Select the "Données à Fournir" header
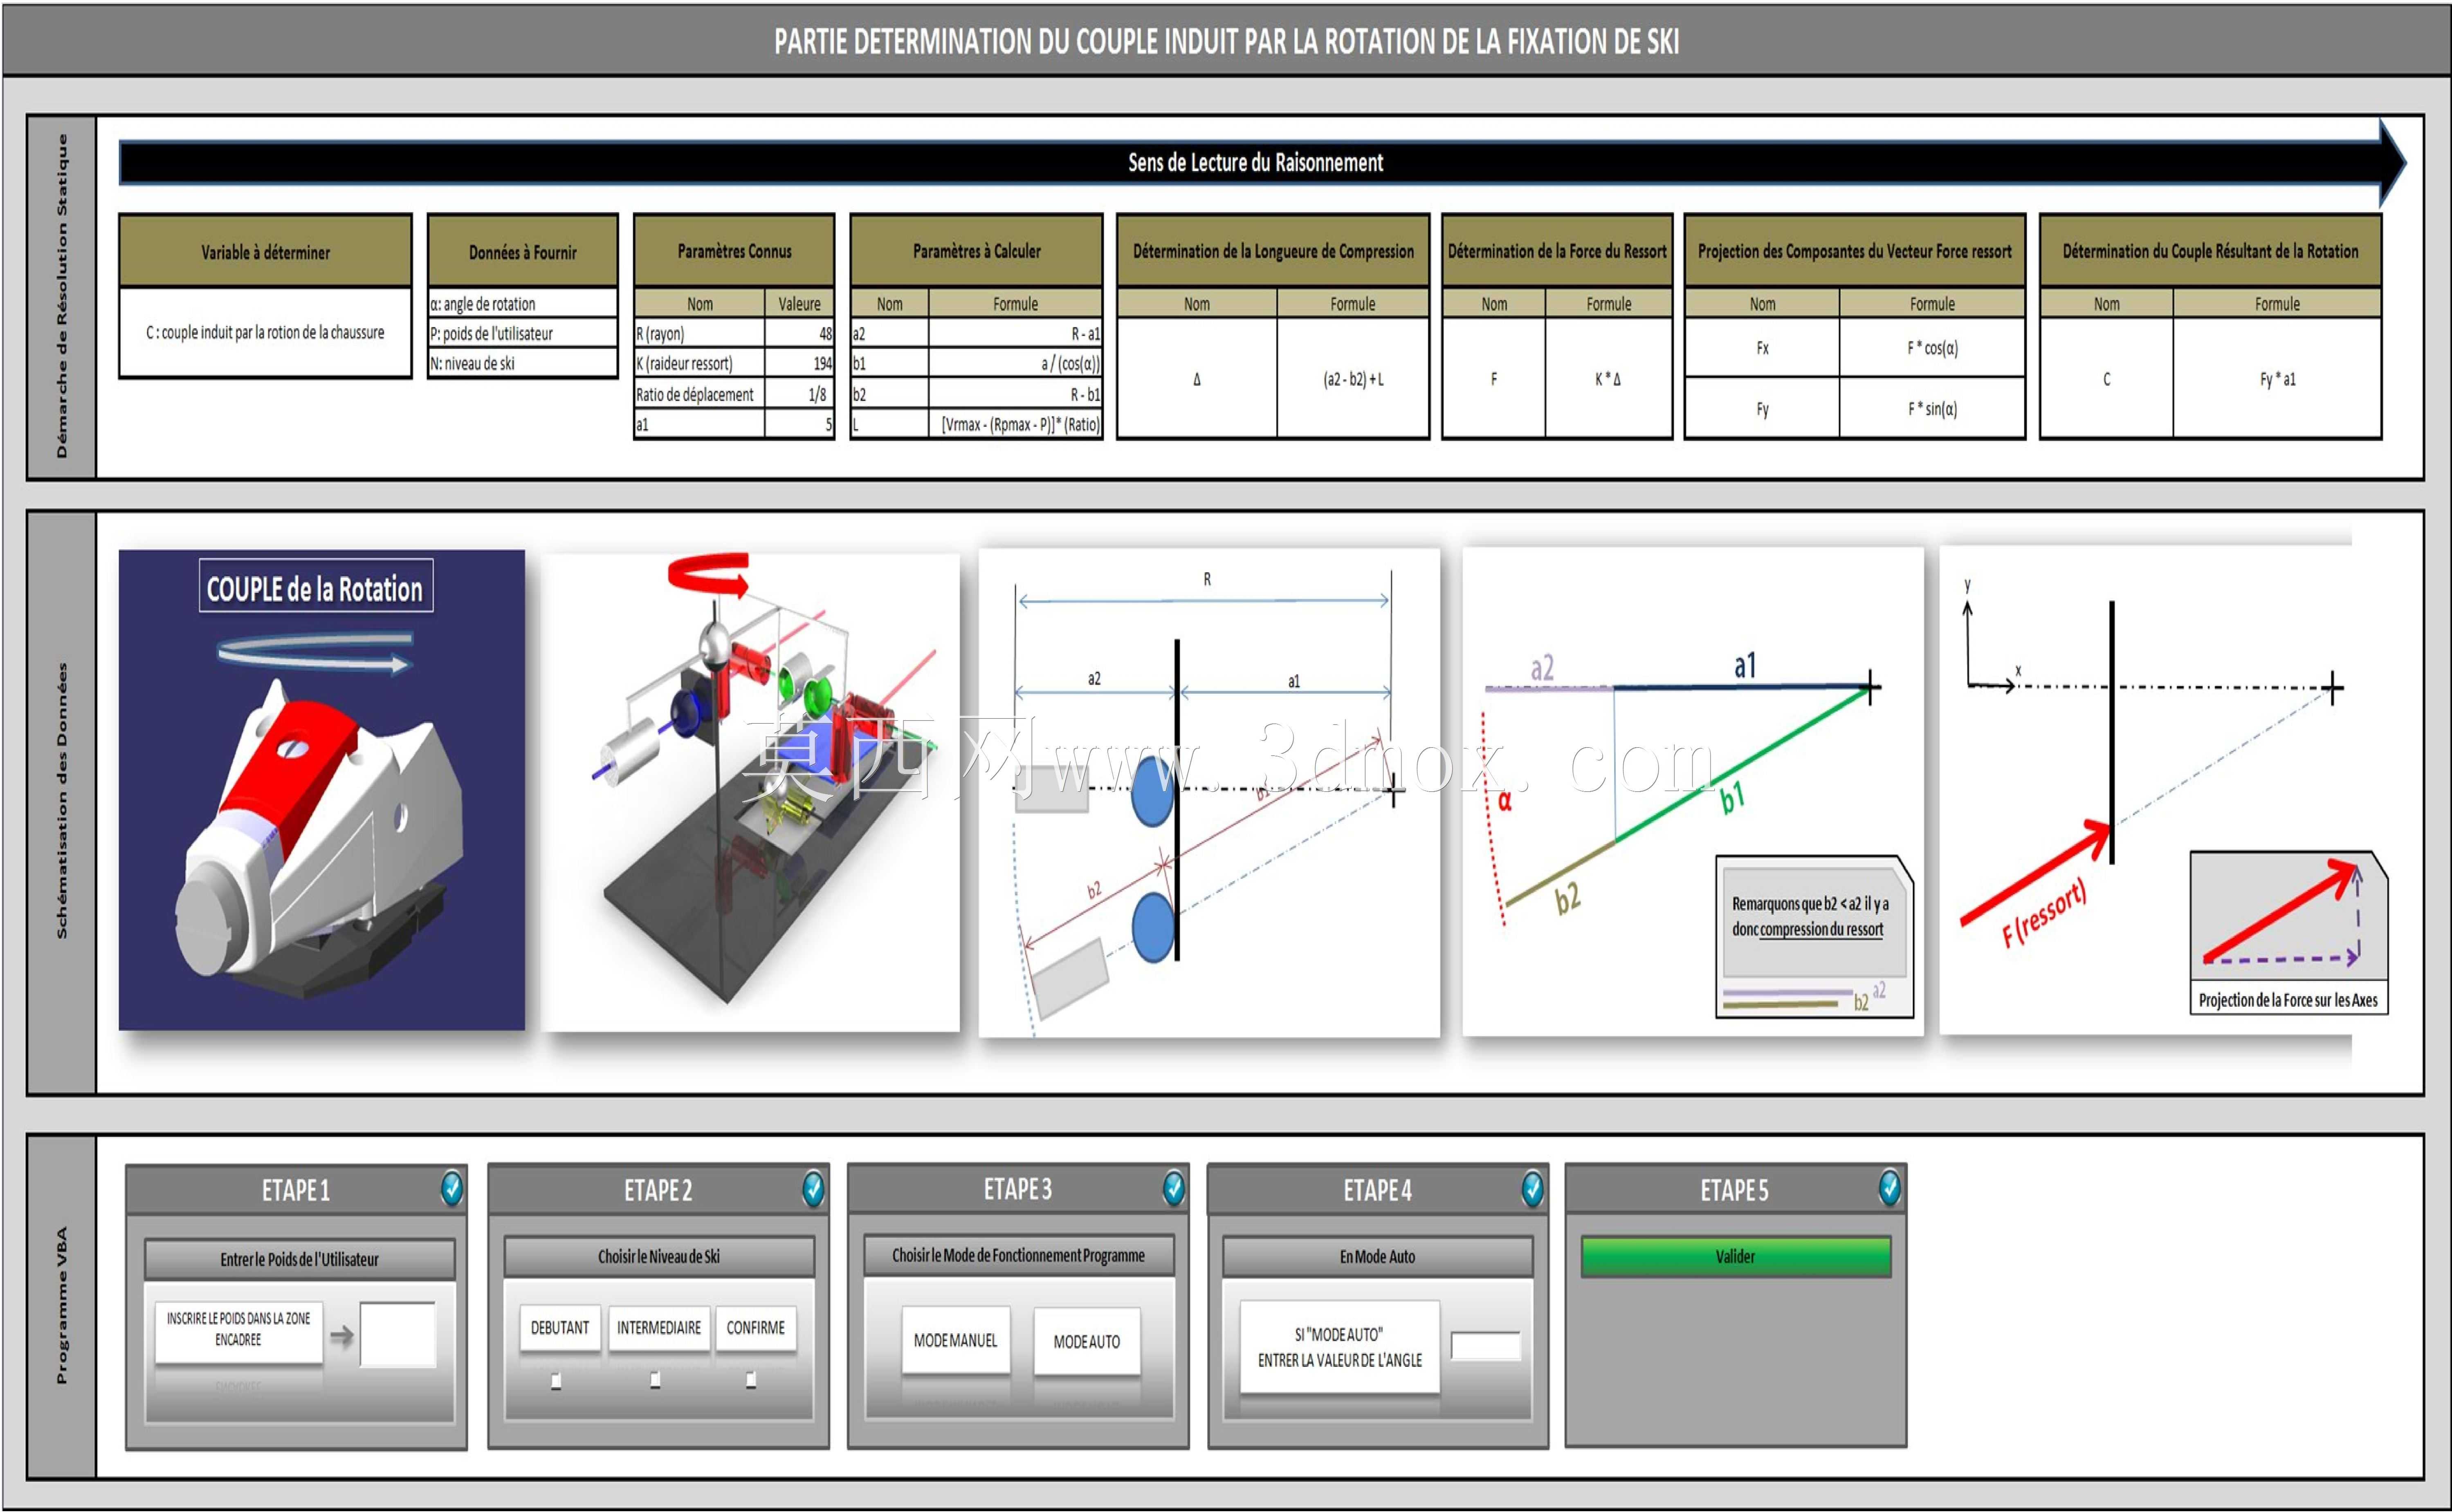 coord(523,251)
